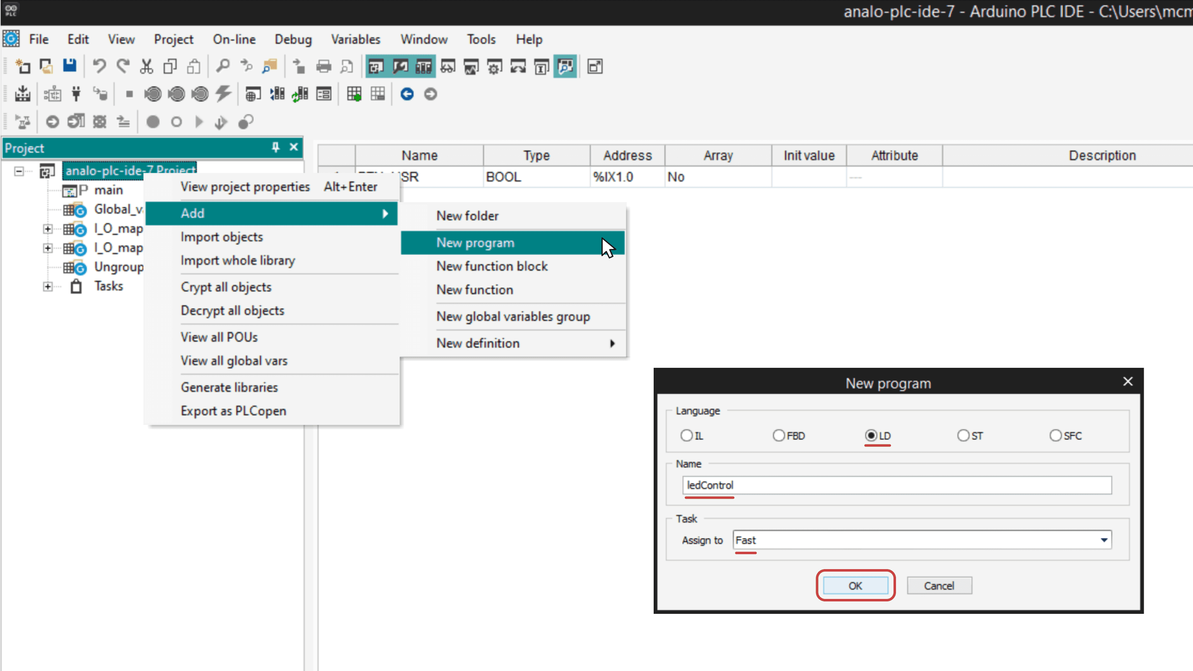1193x671 pixels.
Task: Choose the SFC language option
Action: tap(1056, 435)
